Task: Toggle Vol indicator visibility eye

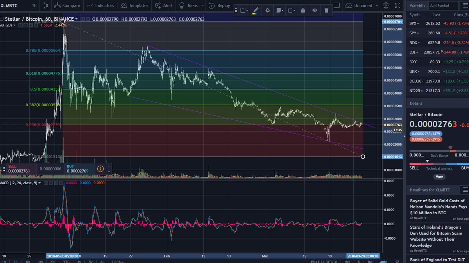Action: pos(20,25)
